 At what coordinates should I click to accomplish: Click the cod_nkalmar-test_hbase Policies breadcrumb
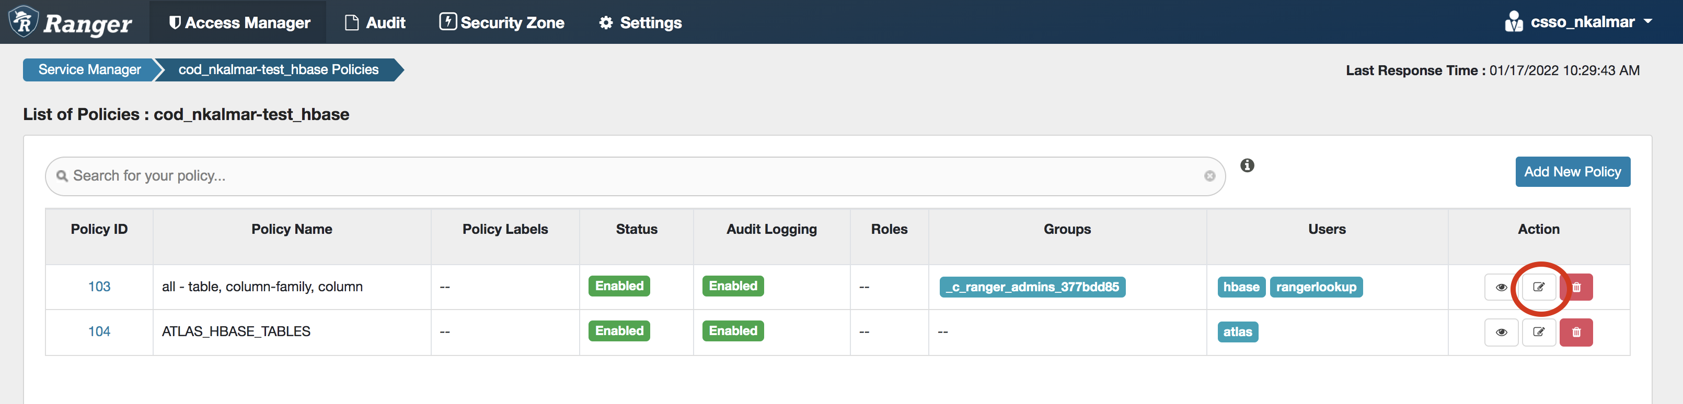pyautogui.click(x=278, y=70)
